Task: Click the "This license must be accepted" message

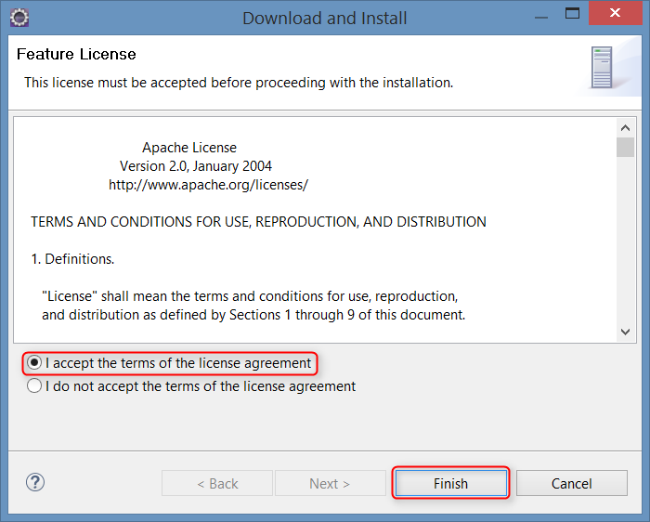Action: [239, 83]
